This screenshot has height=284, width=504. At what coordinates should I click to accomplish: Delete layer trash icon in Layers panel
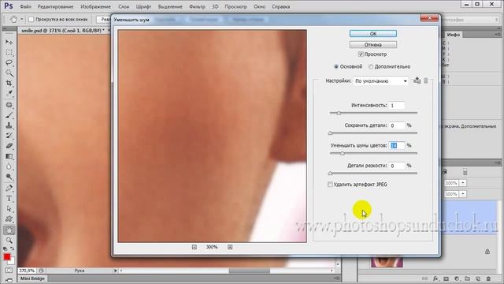tap(488, 278)
